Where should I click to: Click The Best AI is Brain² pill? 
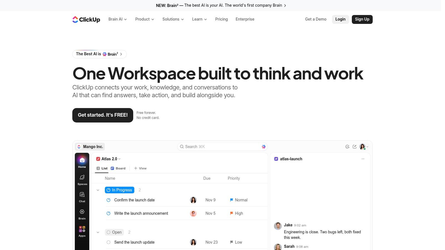coord(99,54)
